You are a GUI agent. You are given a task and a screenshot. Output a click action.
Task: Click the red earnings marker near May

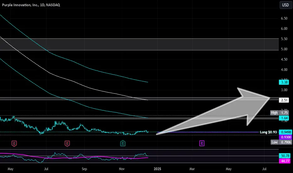pyautogui.click(x=14, y=144)
